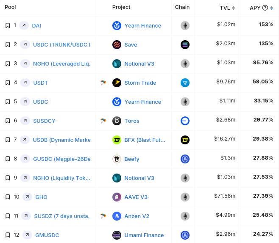Open the BFX (Blast Fut... project link
This screenshot has height=243, width=279.
(145, 140)
